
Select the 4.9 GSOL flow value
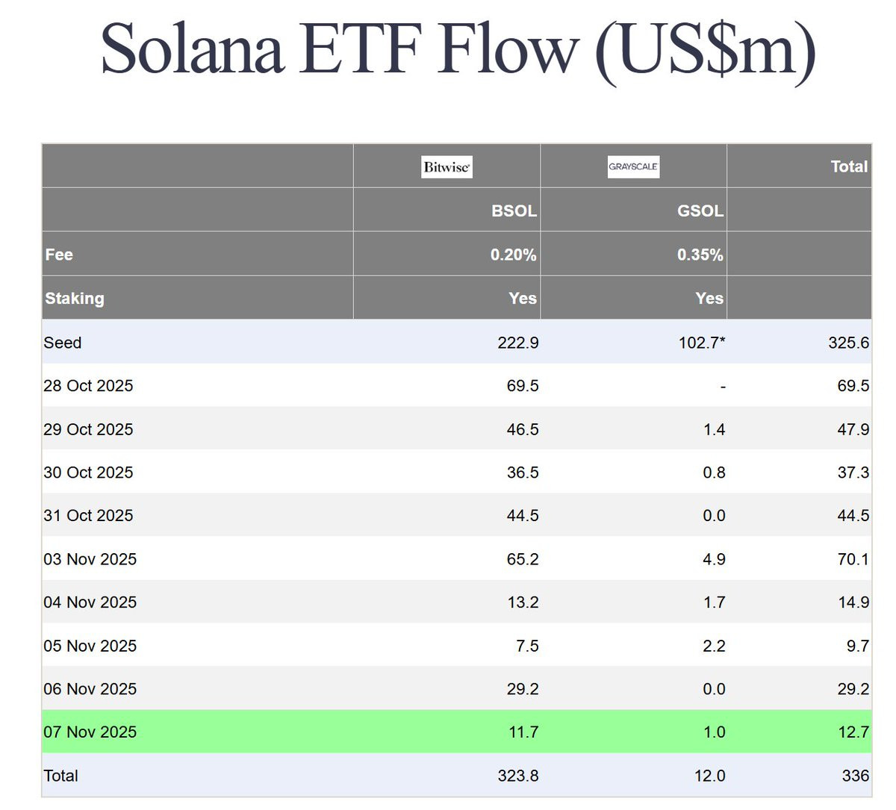click(714, 559)
